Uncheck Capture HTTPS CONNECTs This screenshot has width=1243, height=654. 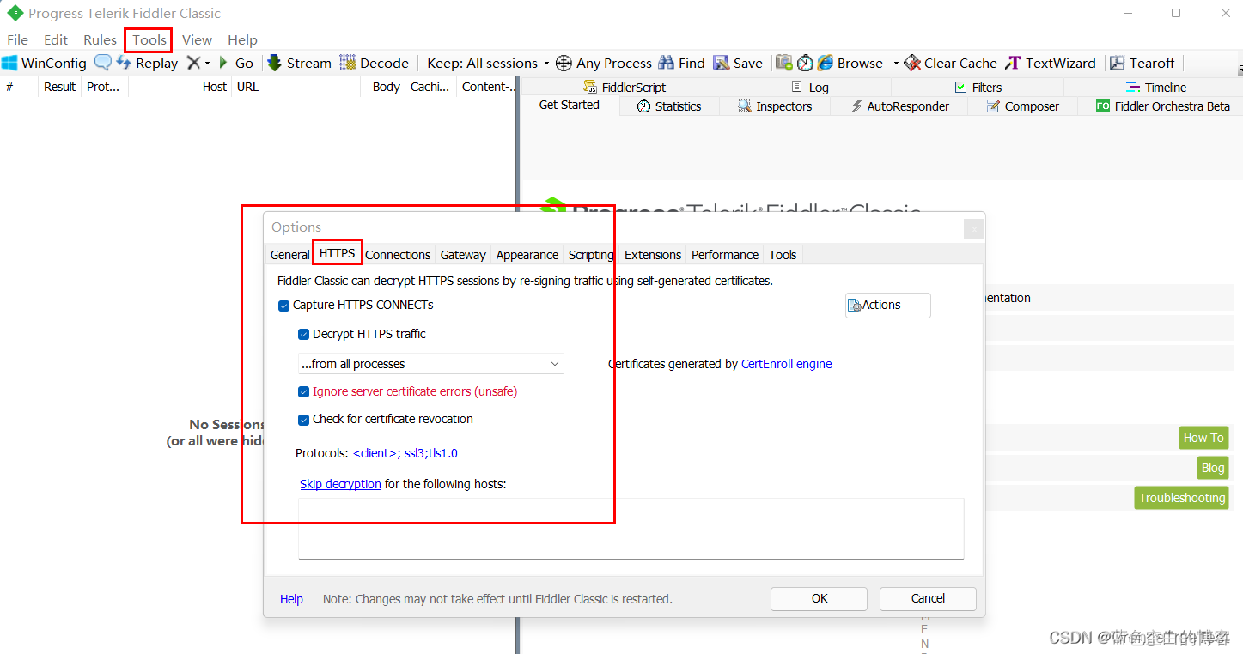283,305
